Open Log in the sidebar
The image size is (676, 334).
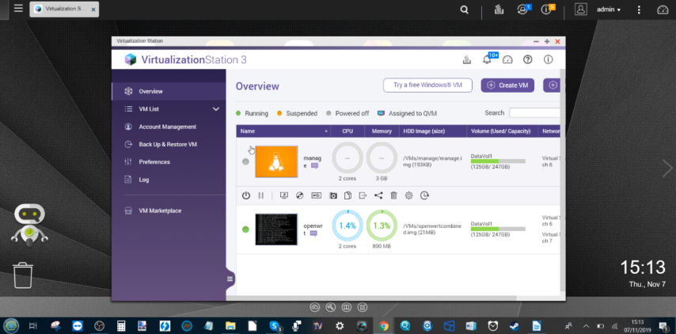(x=169, y=180)
